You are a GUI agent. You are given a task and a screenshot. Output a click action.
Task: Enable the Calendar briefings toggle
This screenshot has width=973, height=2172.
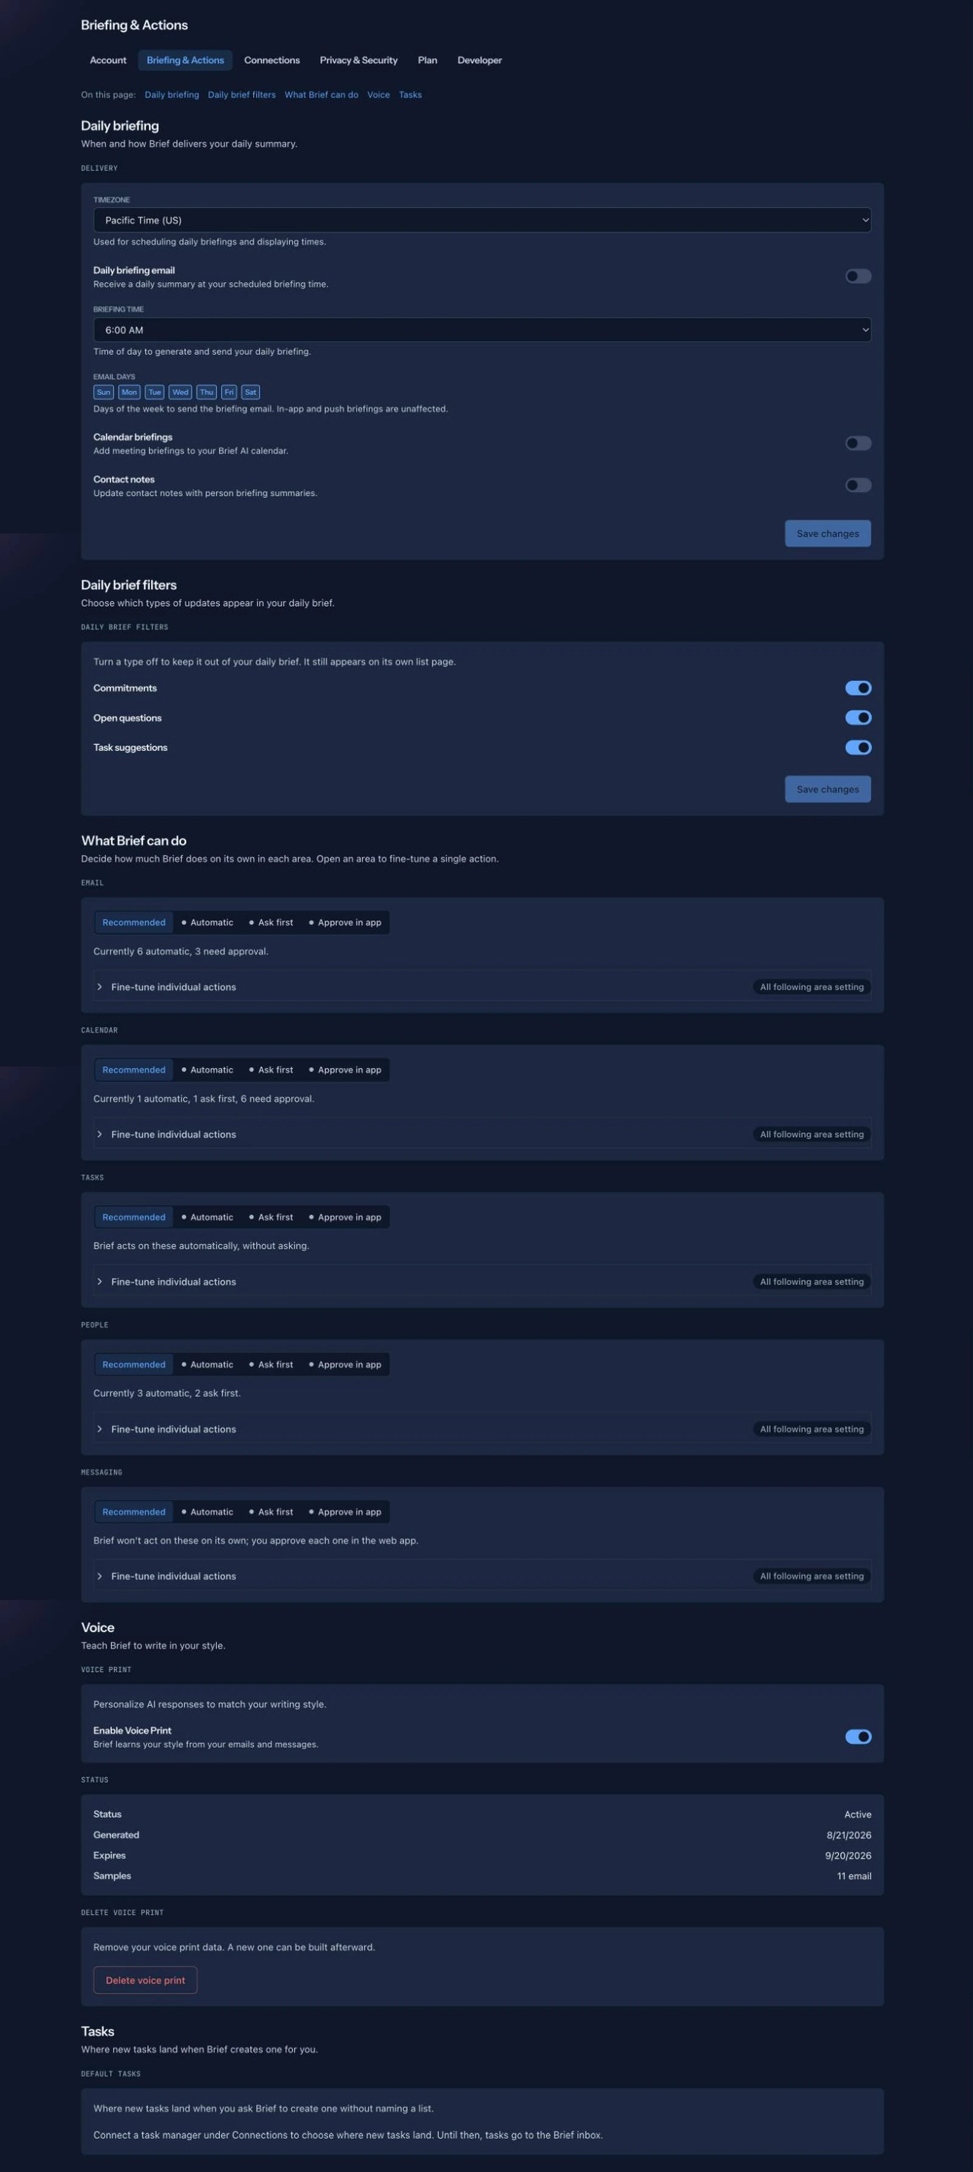(858, 443)
